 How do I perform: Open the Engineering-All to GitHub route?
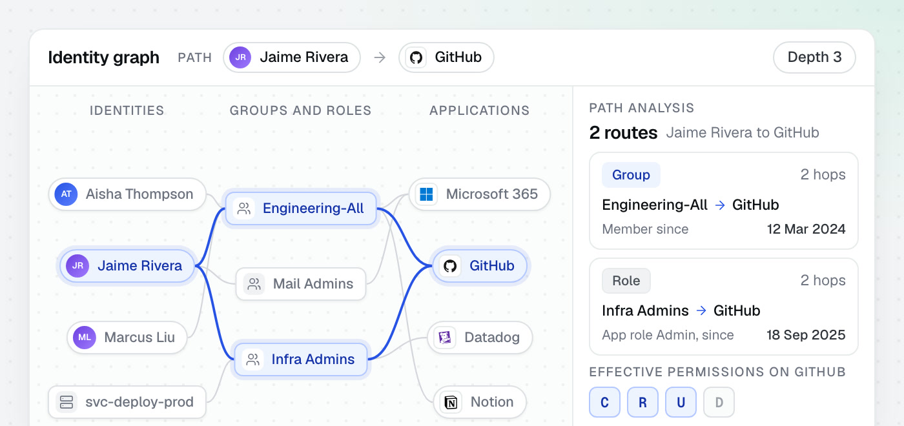[724, 201]
